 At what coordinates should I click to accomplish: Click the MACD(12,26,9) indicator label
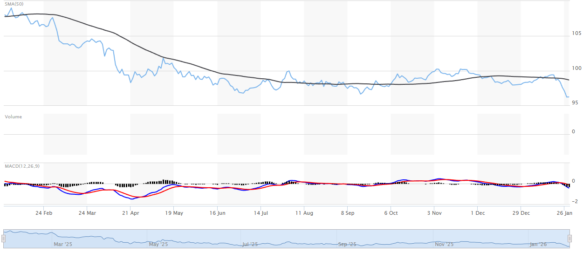click(x=22, y=166)
